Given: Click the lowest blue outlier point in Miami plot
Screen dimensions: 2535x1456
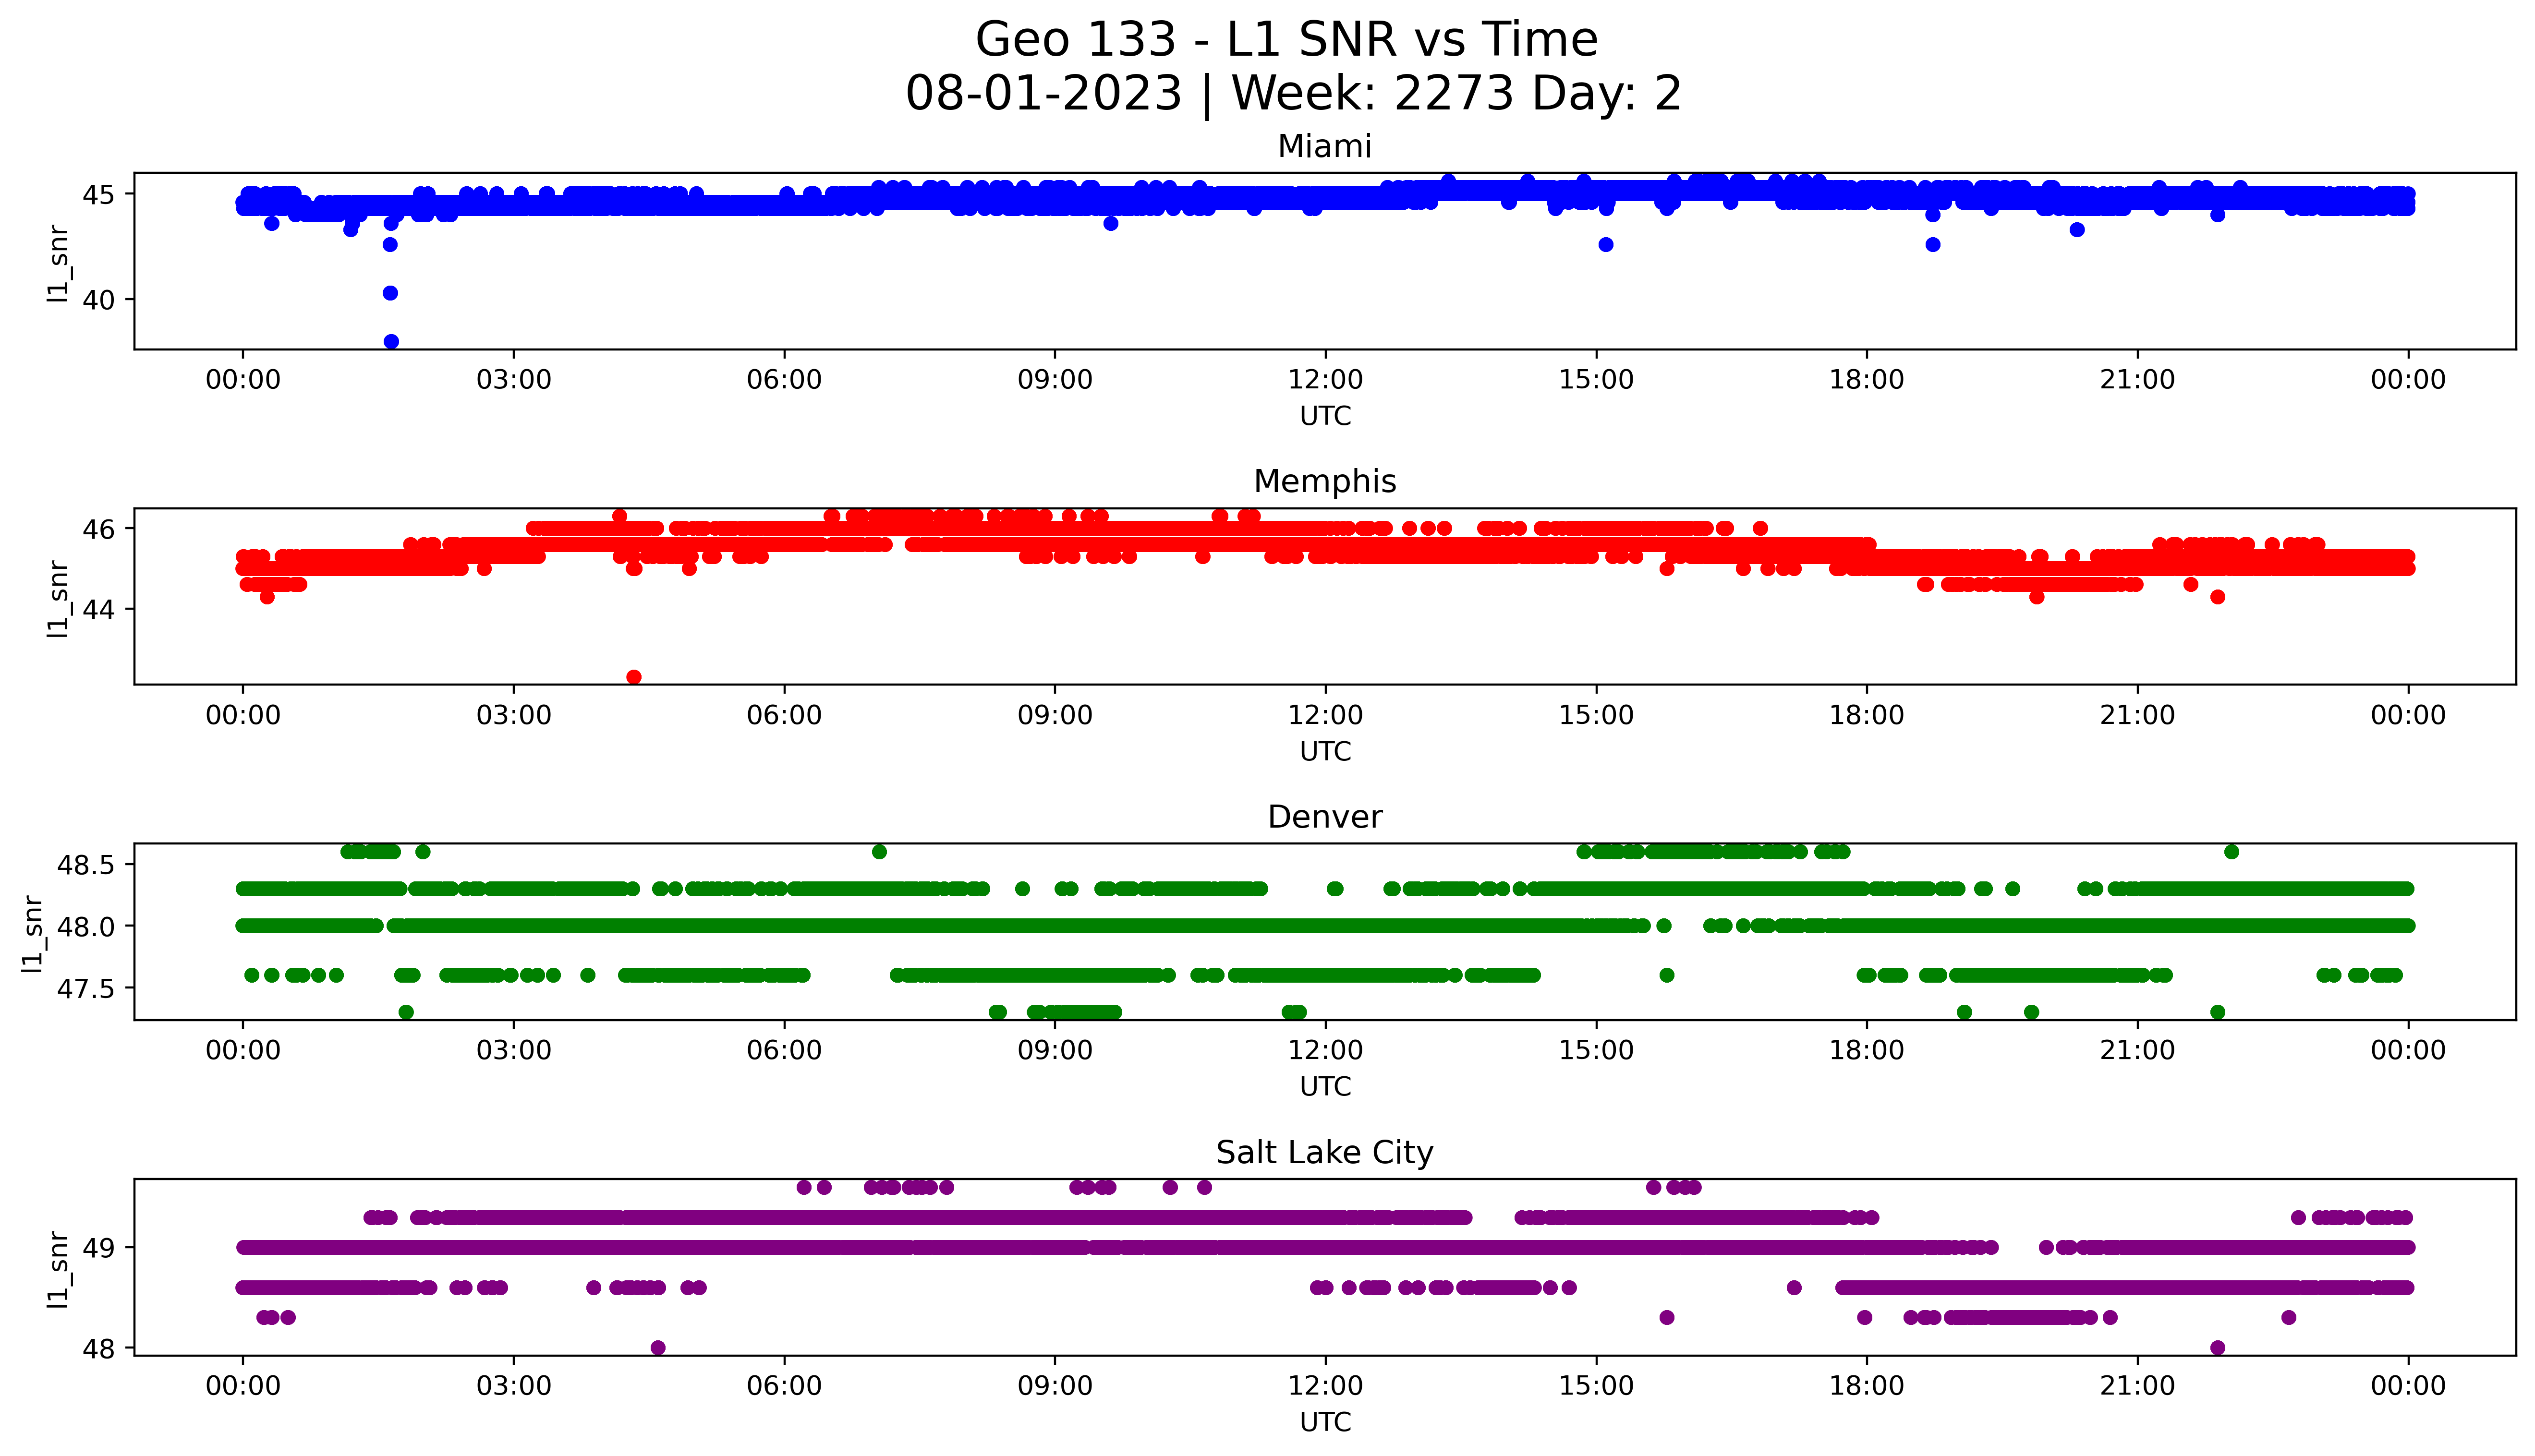Looking at the screenshot, I should click(x=391, y=342).
